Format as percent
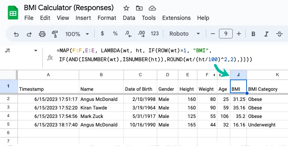The width and height of the screenshot is (288, 152). click(115, 34)
